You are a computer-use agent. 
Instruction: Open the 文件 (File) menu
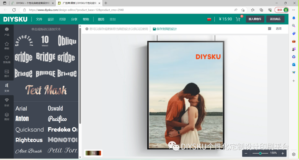coord(39,19)
